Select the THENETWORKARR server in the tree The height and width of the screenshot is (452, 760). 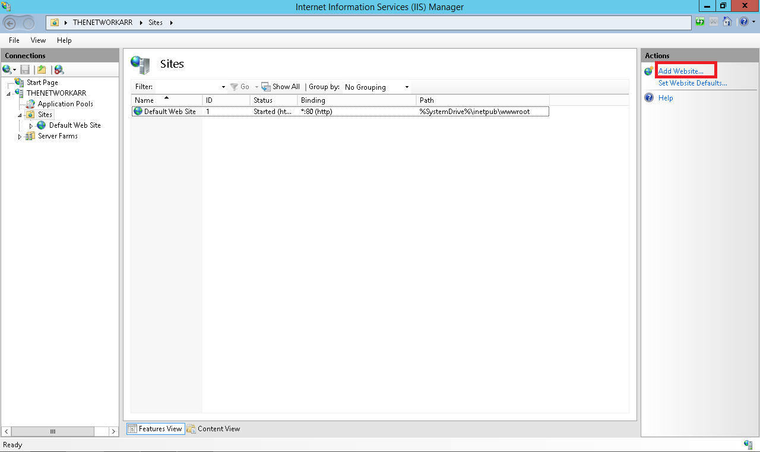56,93
